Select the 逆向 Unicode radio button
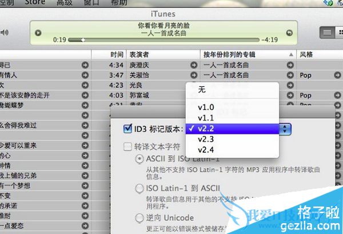 [x=139, y=218]
